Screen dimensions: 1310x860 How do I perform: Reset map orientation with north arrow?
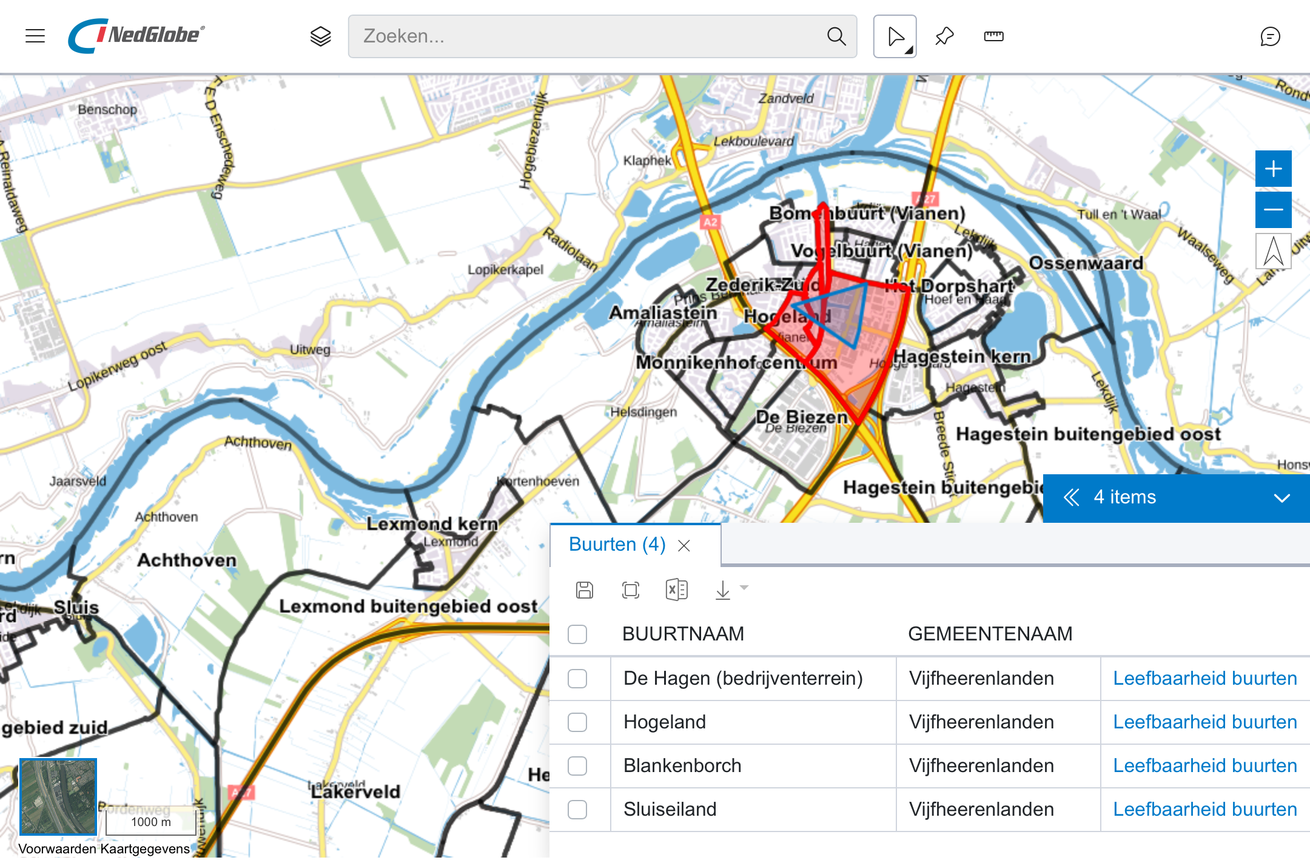tap(1273, 251)
